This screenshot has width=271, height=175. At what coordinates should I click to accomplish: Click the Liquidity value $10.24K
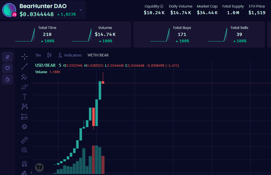point(154,13)
